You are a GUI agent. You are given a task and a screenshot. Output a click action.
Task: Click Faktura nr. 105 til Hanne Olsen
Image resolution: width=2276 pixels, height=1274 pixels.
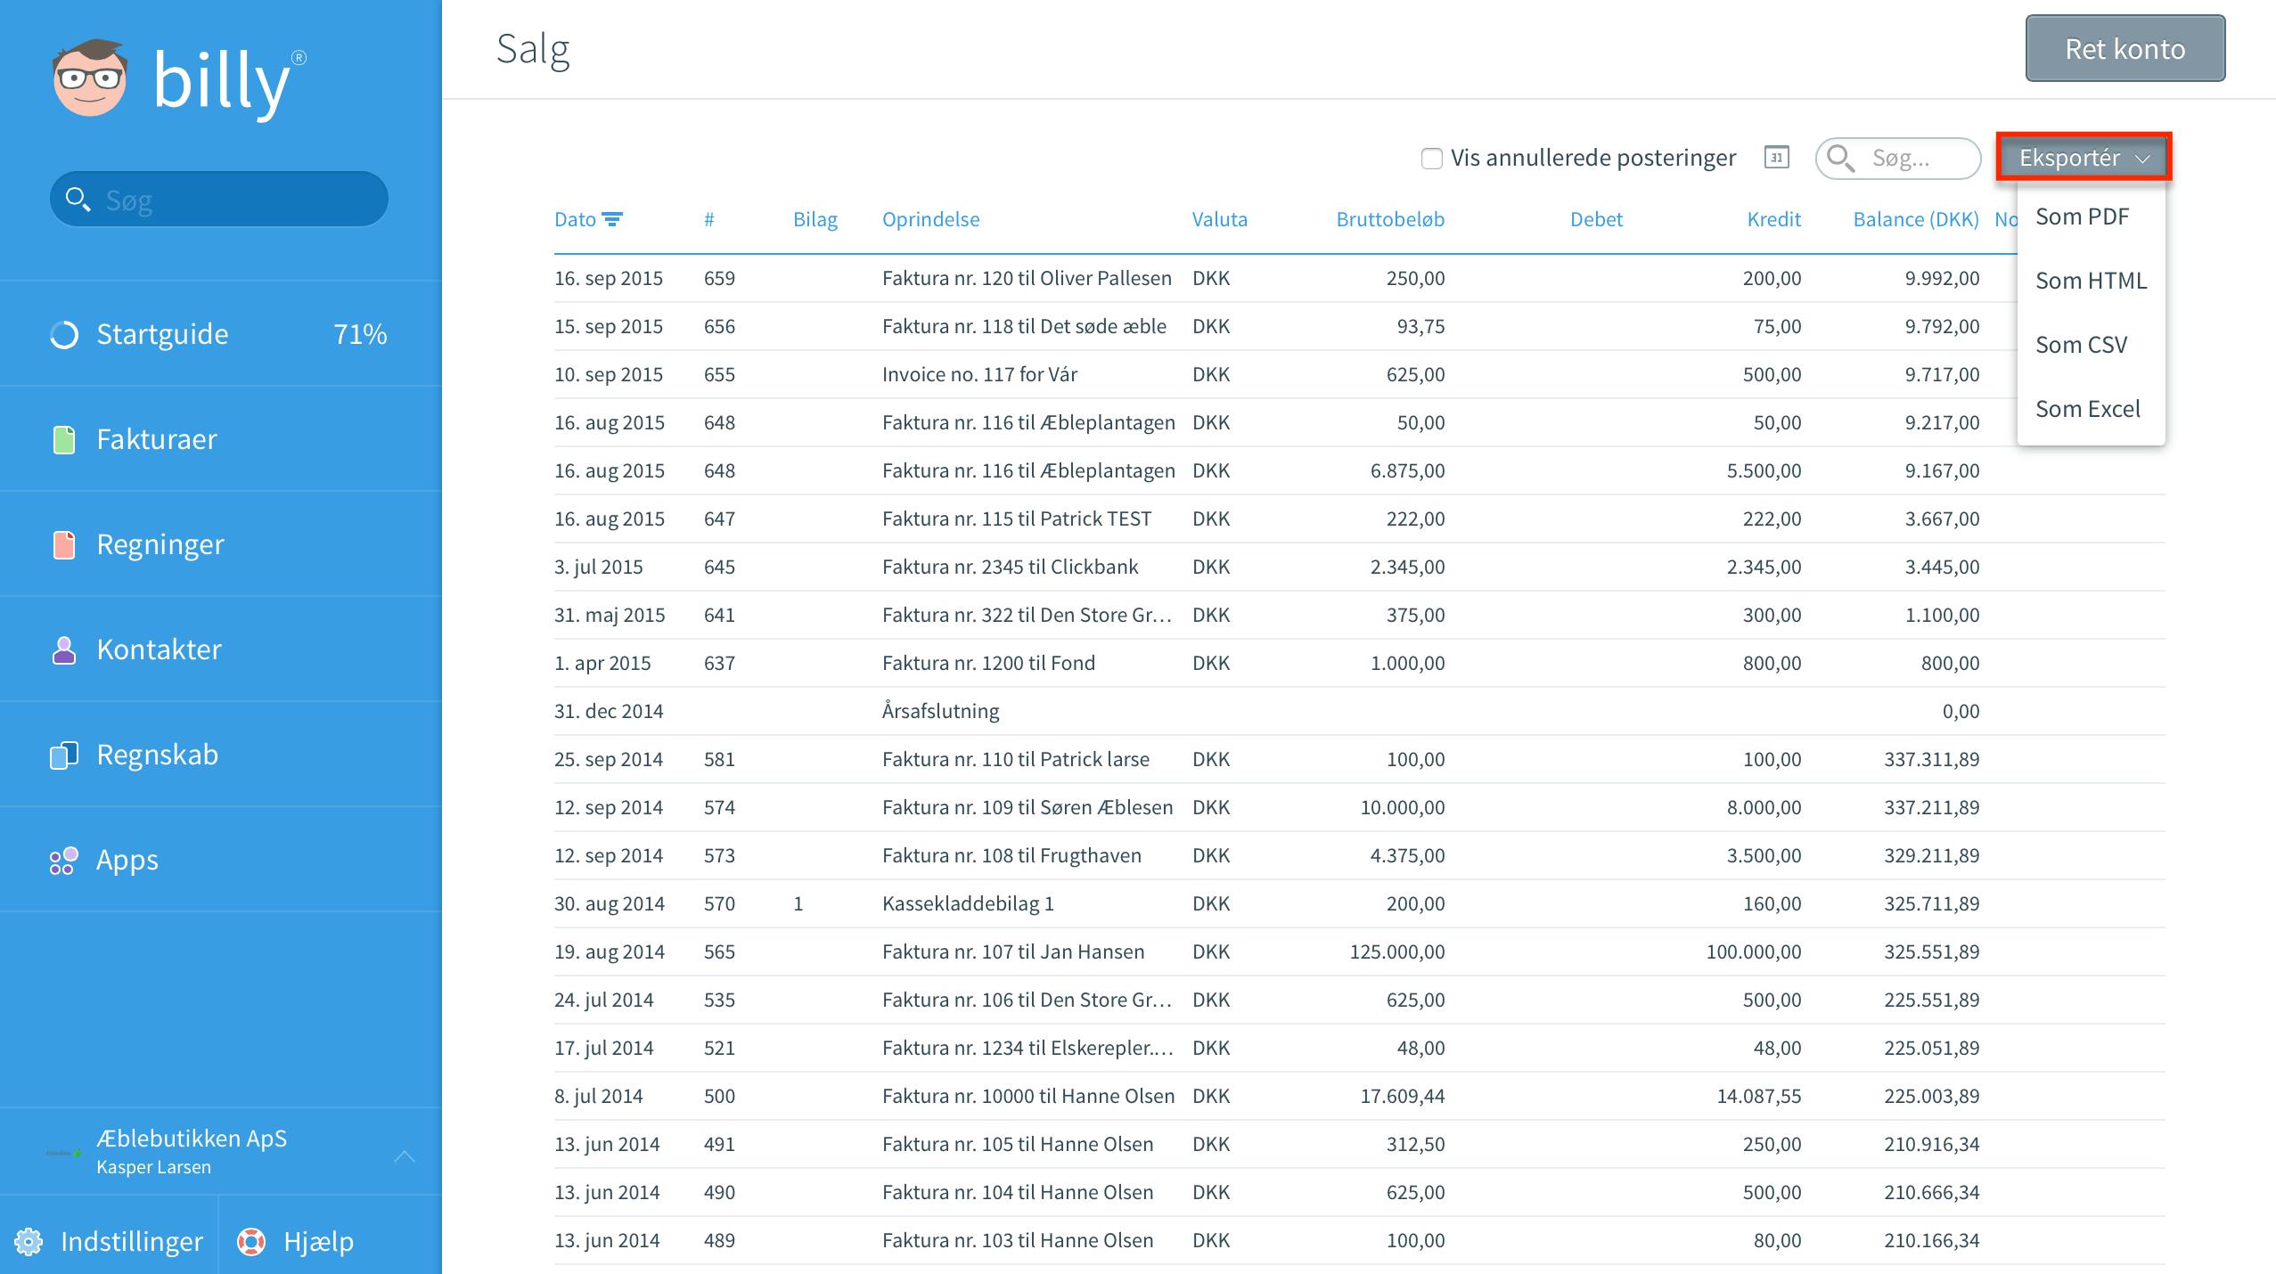click(x=1018, y=1144)
